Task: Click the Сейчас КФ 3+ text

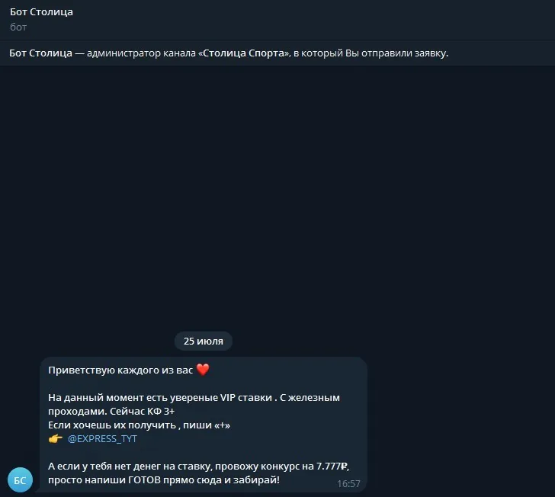Action: [x=143, y=412]
